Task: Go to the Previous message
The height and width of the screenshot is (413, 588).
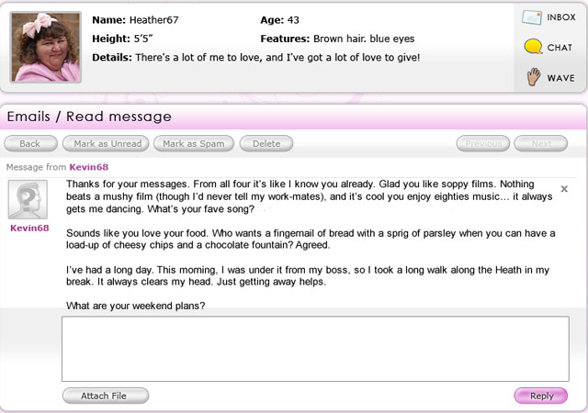Action: pyautogui.click(x=483, y=143)
